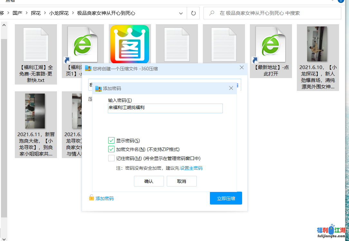Viewport: 349px width, 241px height.
Task: Disable the 加密文件名 checkbox
Action: point(111,149)
